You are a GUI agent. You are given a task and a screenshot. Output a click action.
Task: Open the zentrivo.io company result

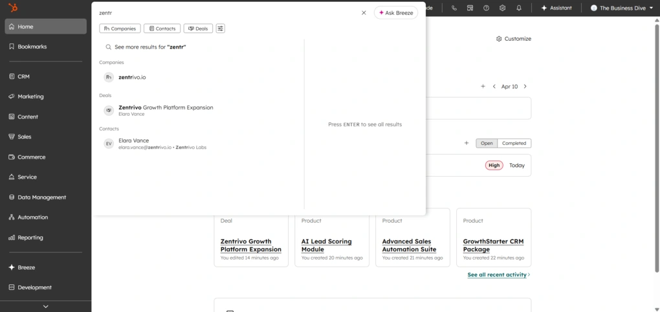pos(132,78)
